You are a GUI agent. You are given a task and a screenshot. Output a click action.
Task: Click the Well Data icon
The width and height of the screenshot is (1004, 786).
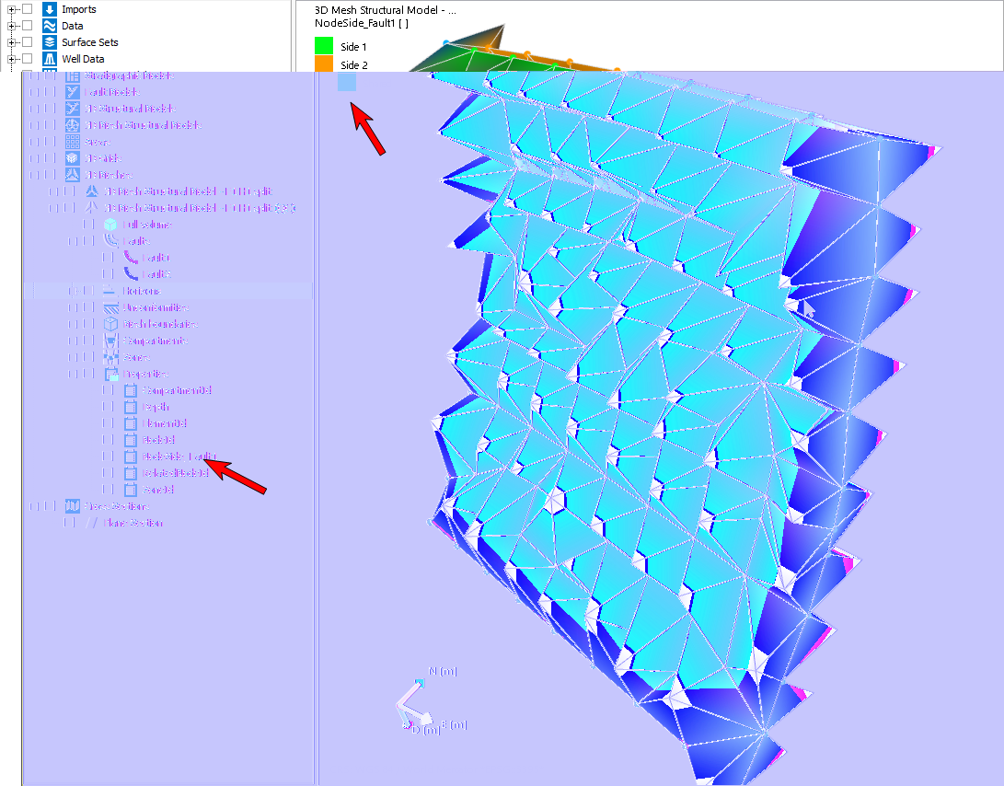tap(50, 59)
